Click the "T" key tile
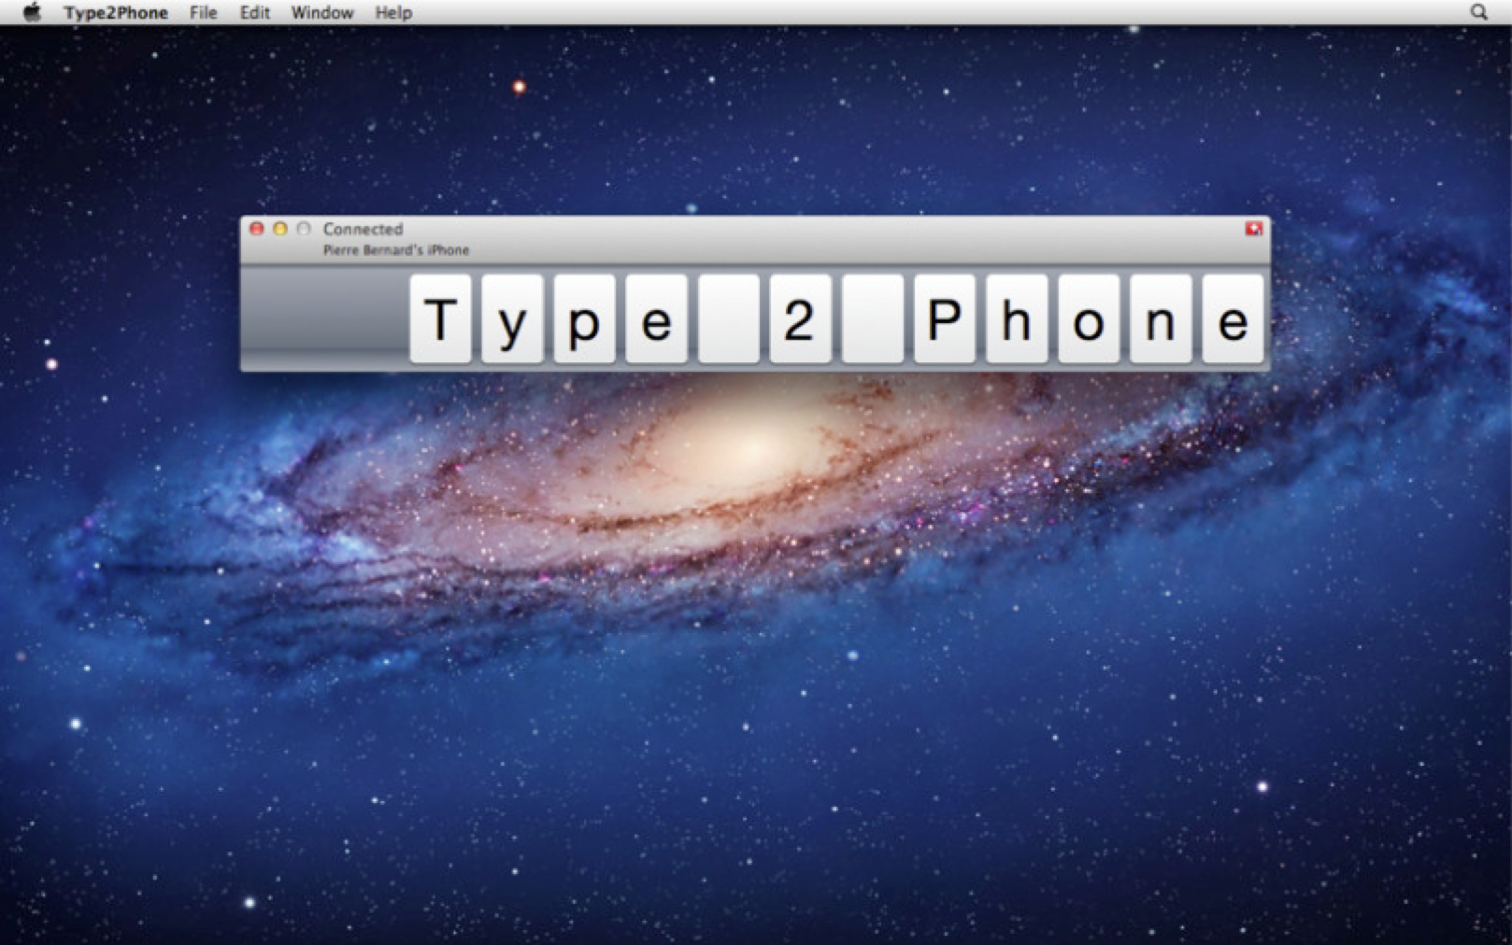The image size is (1512, 945). click(440, 318)
